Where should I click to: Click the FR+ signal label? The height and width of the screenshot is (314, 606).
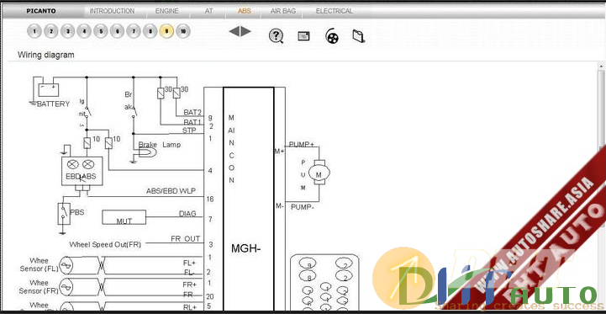click(x=189, y=285)
